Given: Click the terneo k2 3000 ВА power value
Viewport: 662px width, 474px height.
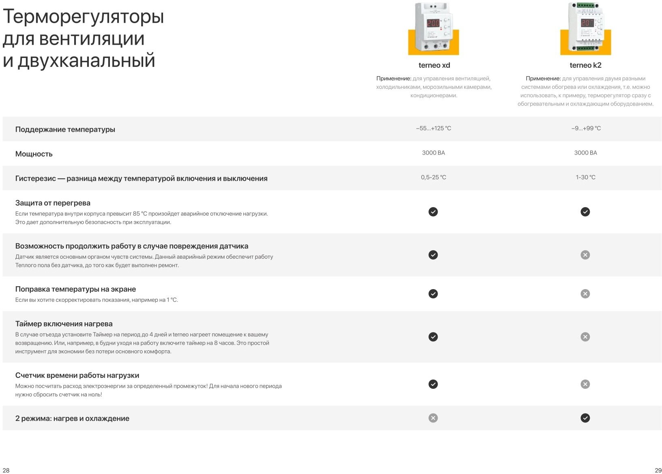Looking at the screenshot, I should click(x=585, y=153).
